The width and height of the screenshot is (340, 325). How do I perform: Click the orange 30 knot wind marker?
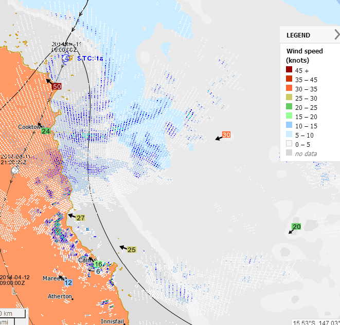226,135
